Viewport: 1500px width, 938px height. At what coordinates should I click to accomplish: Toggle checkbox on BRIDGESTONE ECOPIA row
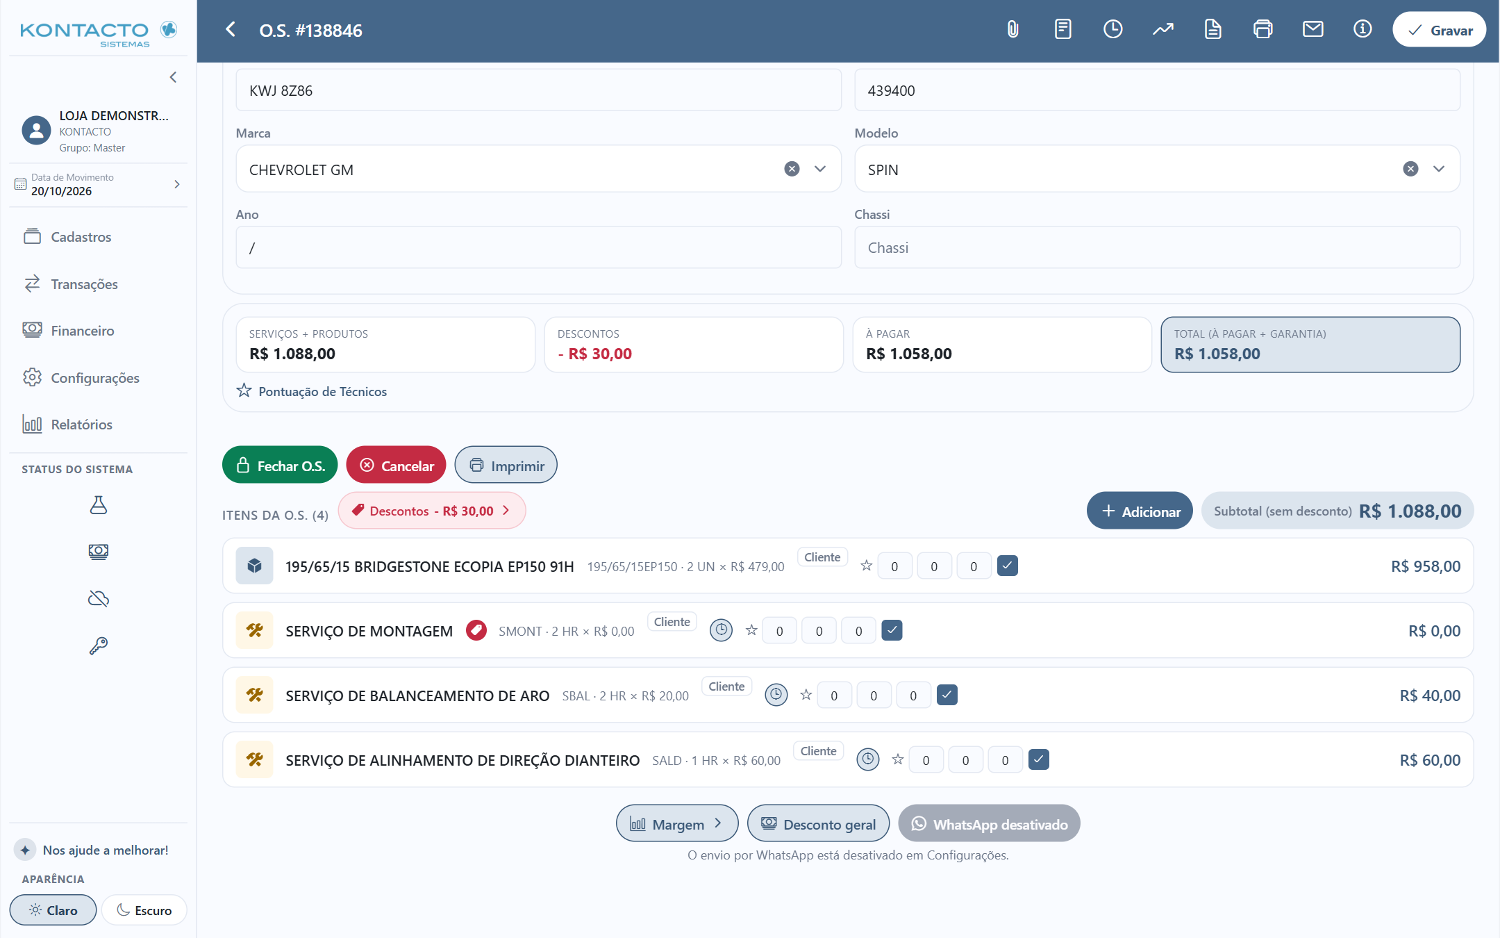click(1007, 566)
